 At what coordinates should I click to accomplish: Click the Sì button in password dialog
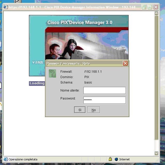[80, 110]
